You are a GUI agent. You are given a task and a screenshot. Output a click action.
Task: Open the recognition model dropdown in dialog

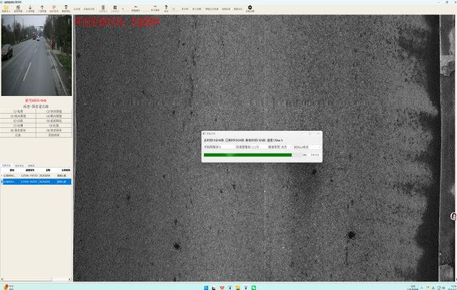click(x=307, y=147)
